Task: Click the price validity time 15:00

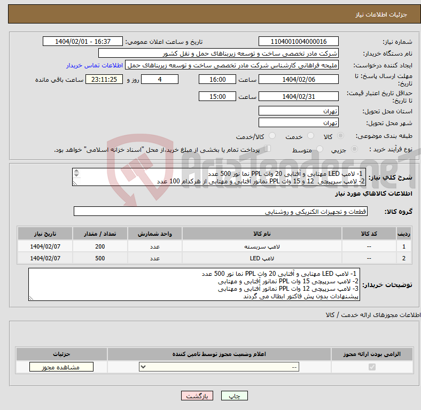Action: point(217,96)
